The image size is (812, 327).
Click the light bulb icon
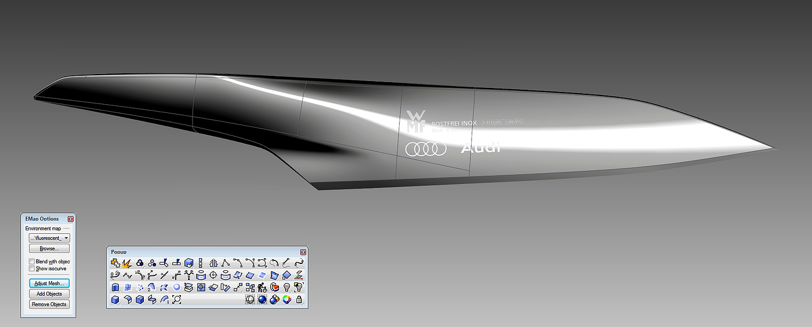287,287
